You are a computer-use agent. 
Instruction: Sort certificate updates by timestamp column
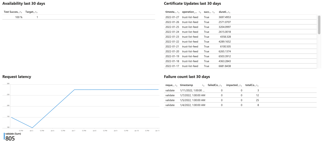point(178,12)
